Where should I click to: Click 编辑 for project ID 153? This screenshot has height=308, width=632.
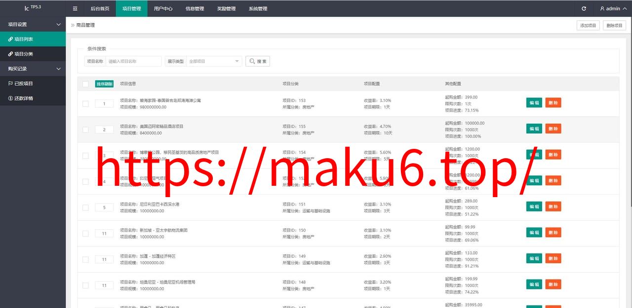pos(534,103)
